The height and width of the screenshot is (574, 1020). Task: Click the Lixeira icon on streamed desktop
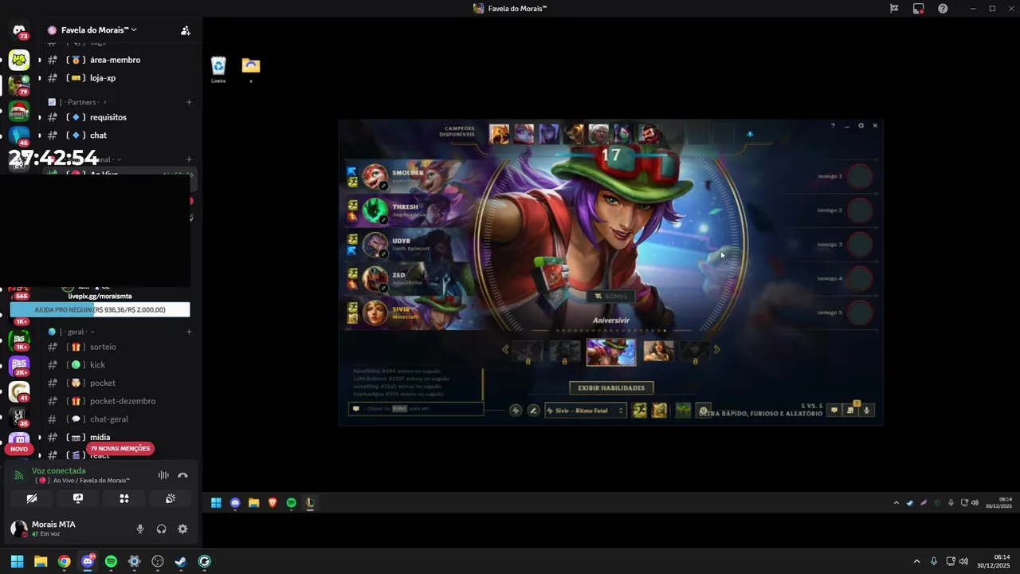click(218, 69)
